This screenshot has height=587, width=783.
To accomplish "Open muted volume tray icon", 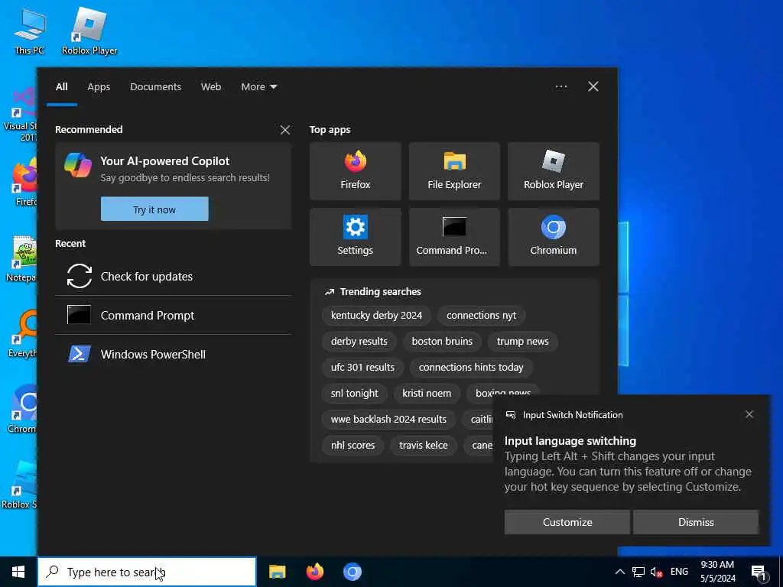I will coord(656,572).
